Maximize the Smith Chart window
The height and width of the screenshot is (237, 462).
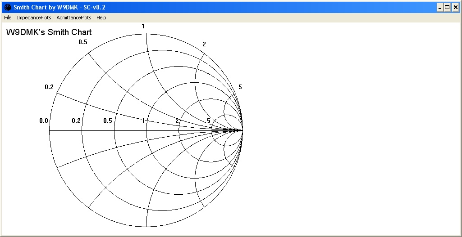(447, 7)
